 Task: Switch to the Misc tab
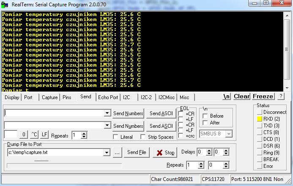pos(184,97)
